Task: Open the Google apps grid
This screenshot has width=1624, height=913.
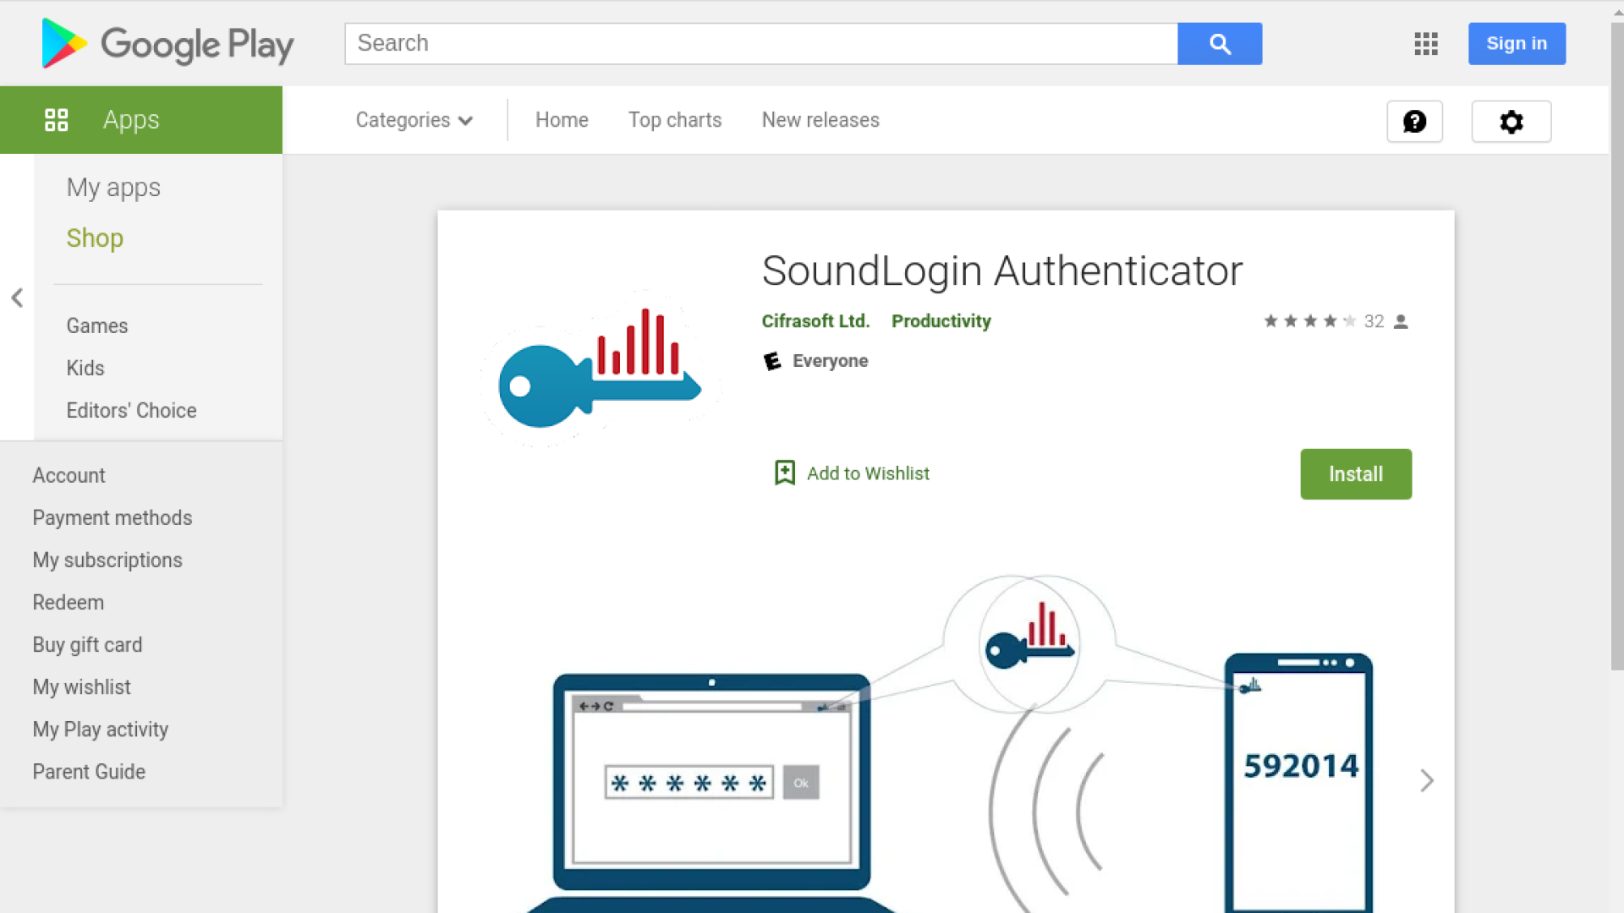Action: pyautogui.click(x=1426, y=43)
